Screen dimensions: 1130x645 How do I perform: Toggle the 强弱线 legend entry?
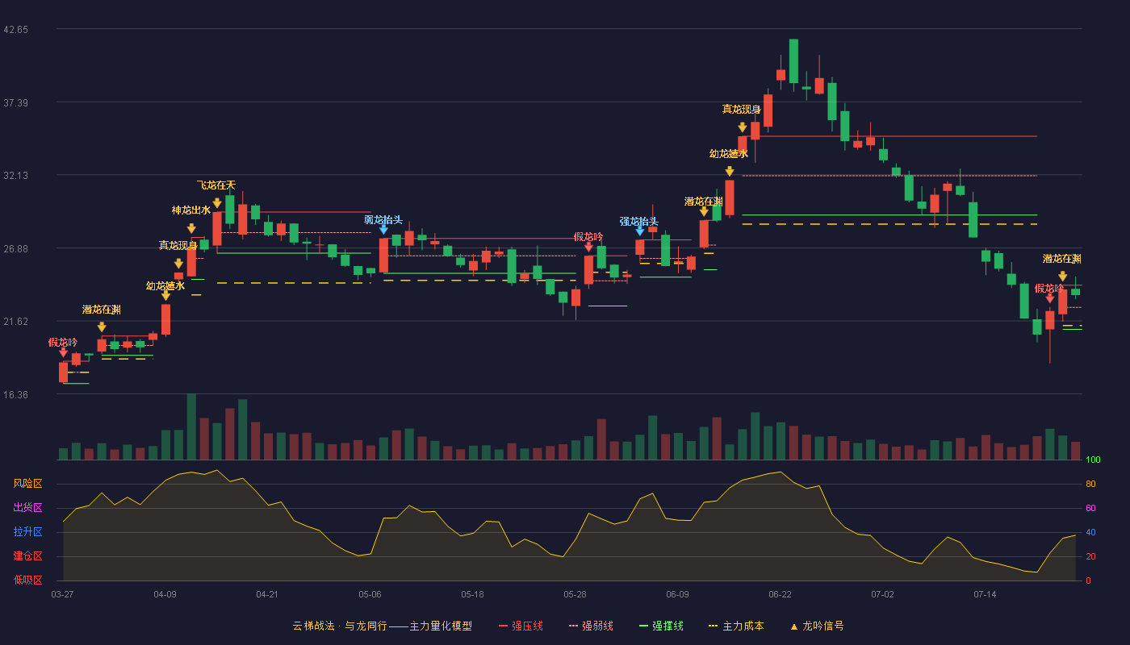(591, 626)
